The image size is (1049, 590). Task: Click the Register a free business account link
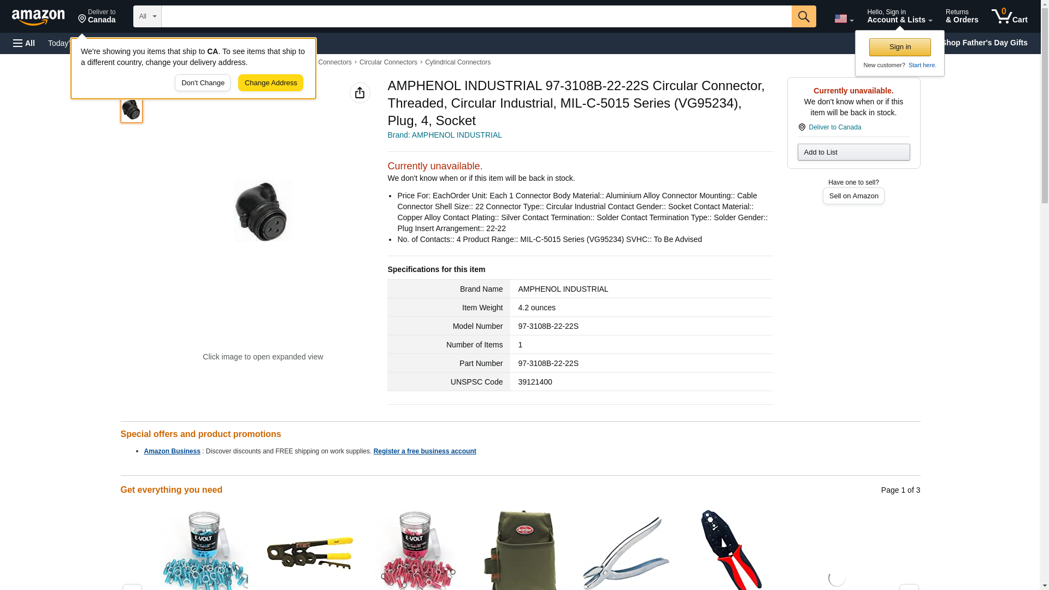(425, 451)
